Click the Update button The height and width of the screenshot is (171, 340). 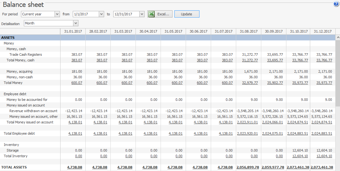pos(187,14)
